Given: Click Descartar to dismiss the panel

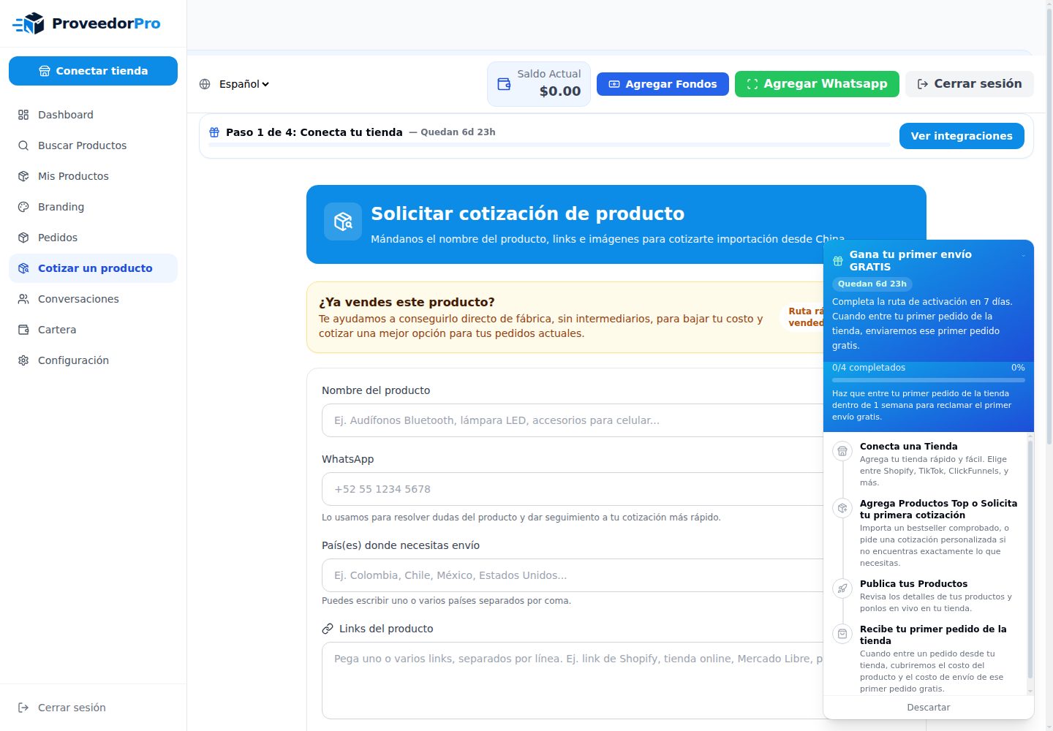Looking at the screenshot, I should click(929, 708).
